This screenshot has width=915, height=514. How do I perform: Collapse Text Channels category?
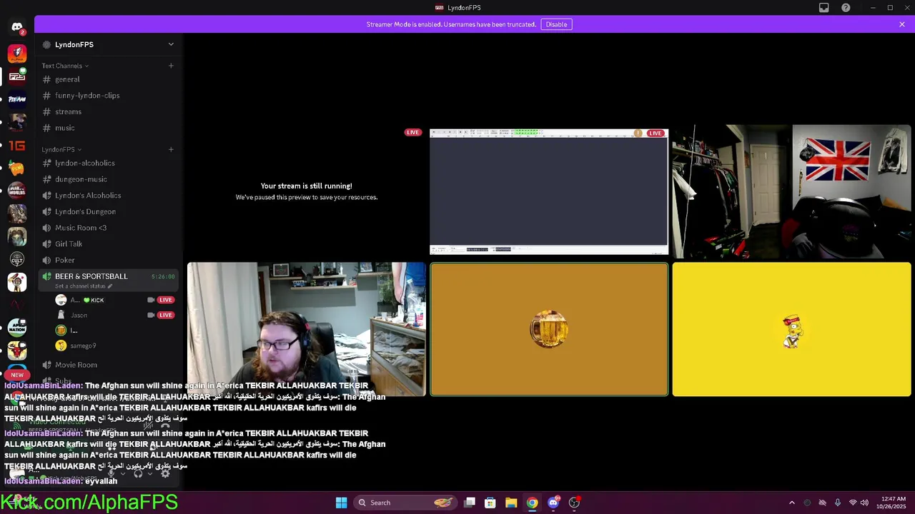coord(65,66)
